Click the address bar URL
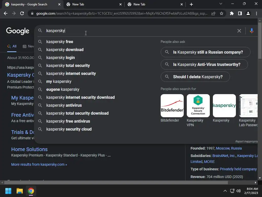The width and height of the screenshot is (262, 197). [x=122, y=13]
